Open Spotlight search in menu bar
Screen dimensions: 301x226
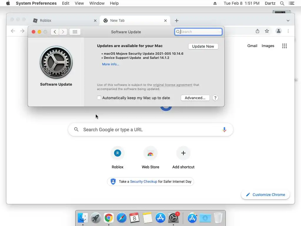click(x=282, y=3)
